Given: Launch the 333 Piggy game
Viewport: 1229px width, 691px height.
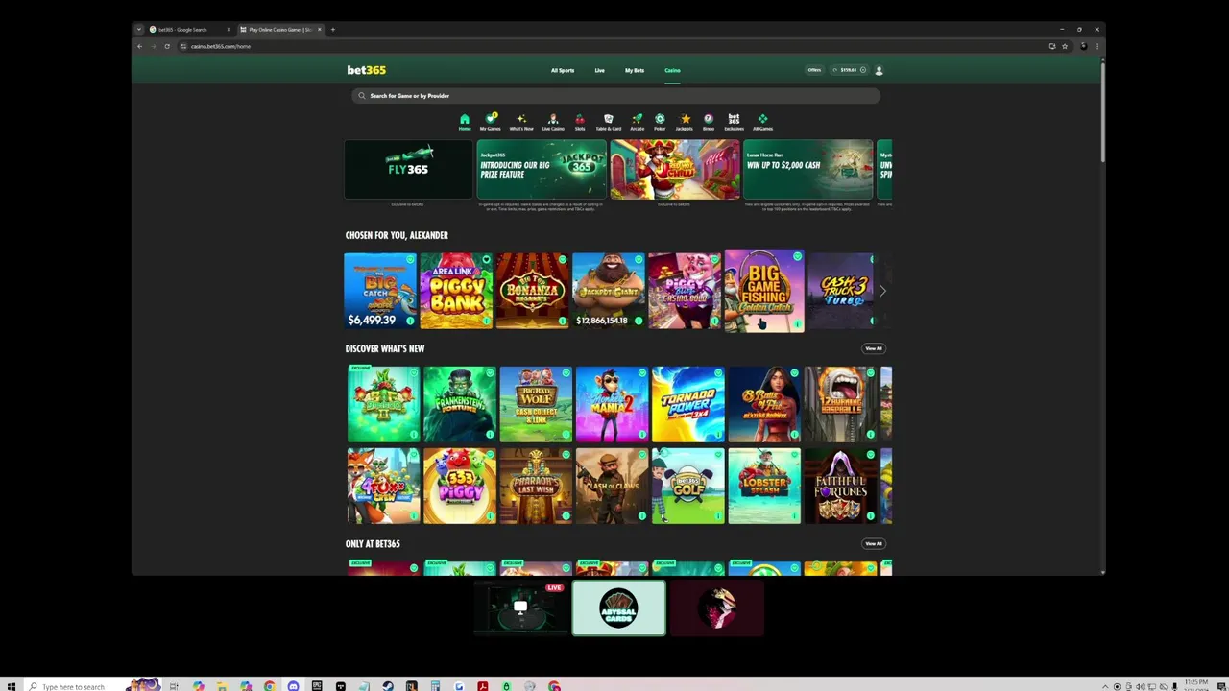Looking at the screenshot, I should coord(460,487).
